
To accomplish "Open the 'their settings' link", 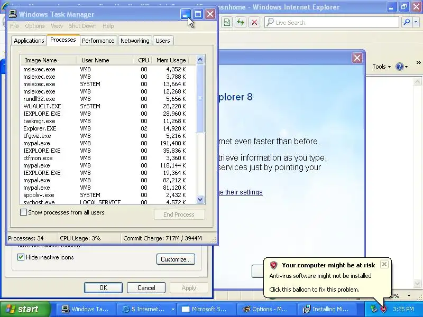I will click(x=244, y=192).
